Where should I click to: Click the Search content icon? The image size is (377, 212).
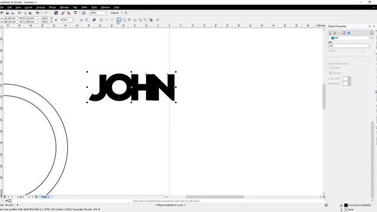(x=56, y=13)
